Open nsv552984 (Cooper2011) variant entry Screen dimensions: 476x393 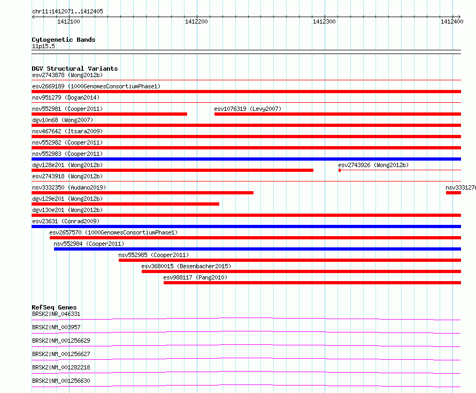pyautogui.click(x=89, y=244)
